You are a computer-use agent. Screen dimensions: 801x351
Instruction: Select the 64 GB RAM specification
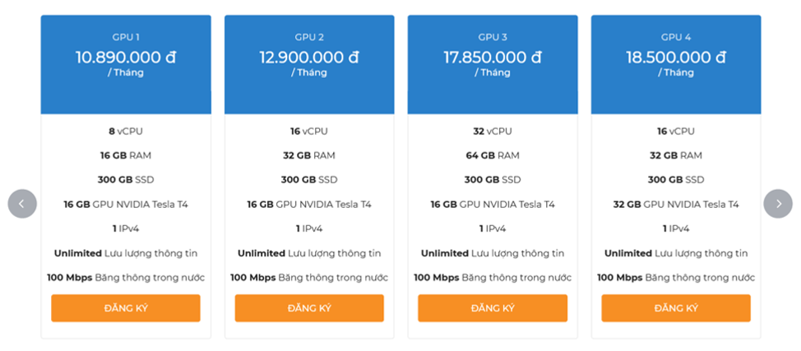click(x=493, y=155)
